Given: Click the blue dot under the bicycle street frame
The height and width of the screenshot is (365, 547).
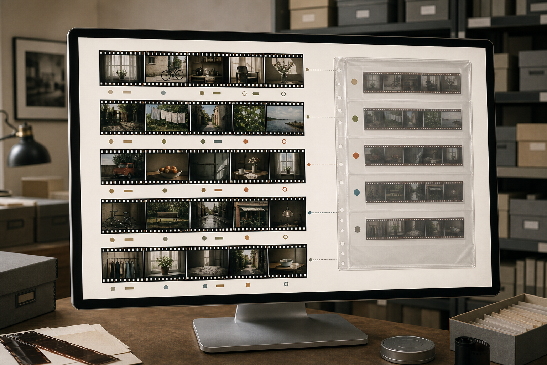Looking at the screenshot, I should point(163,93).
